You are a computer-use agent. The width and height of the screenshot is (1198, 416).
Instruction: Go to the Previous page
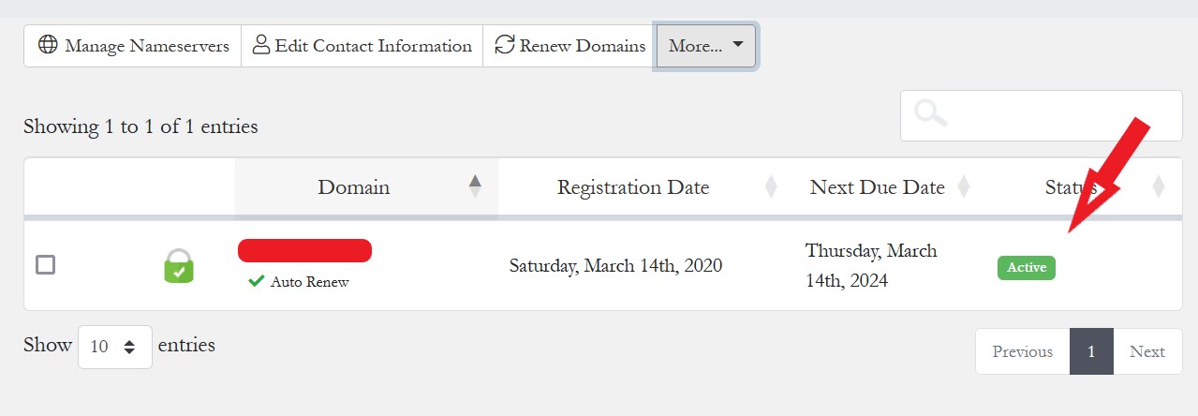click(1022, 351)
